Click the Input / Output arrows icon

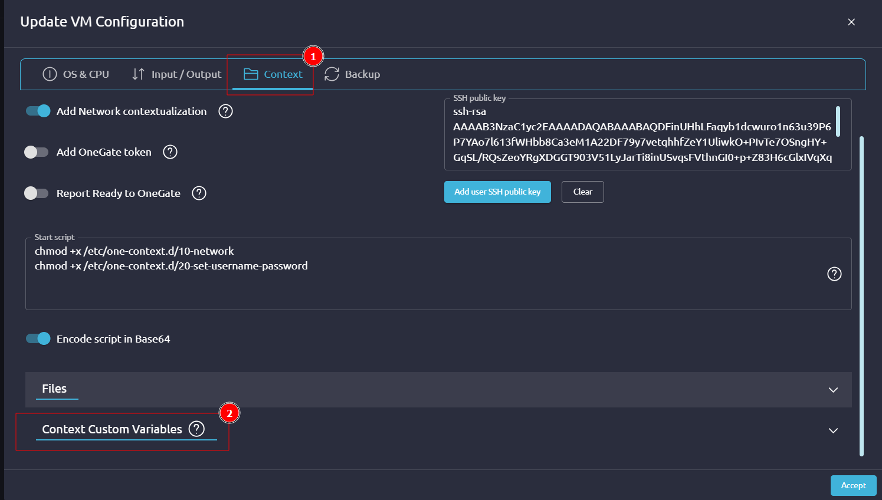point(138,74)
